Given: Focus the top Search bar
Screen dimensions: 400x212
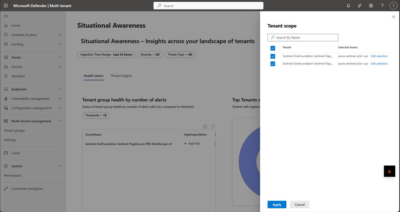Looking at the screenshot, I should pyautogui.click(x=208, y=6).
